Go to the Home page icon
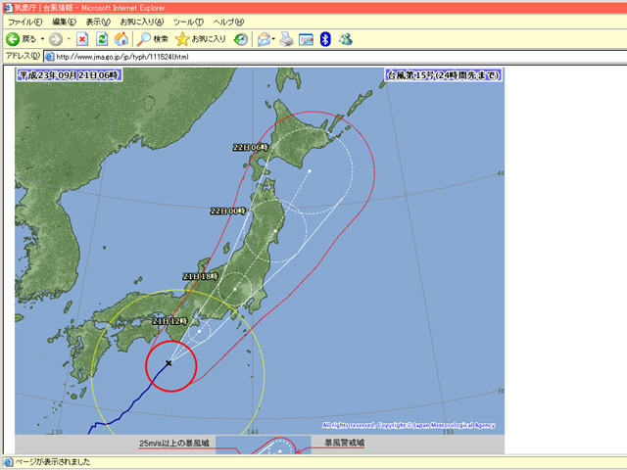This screenshot has width=627, height=470. tap(121, 39)
